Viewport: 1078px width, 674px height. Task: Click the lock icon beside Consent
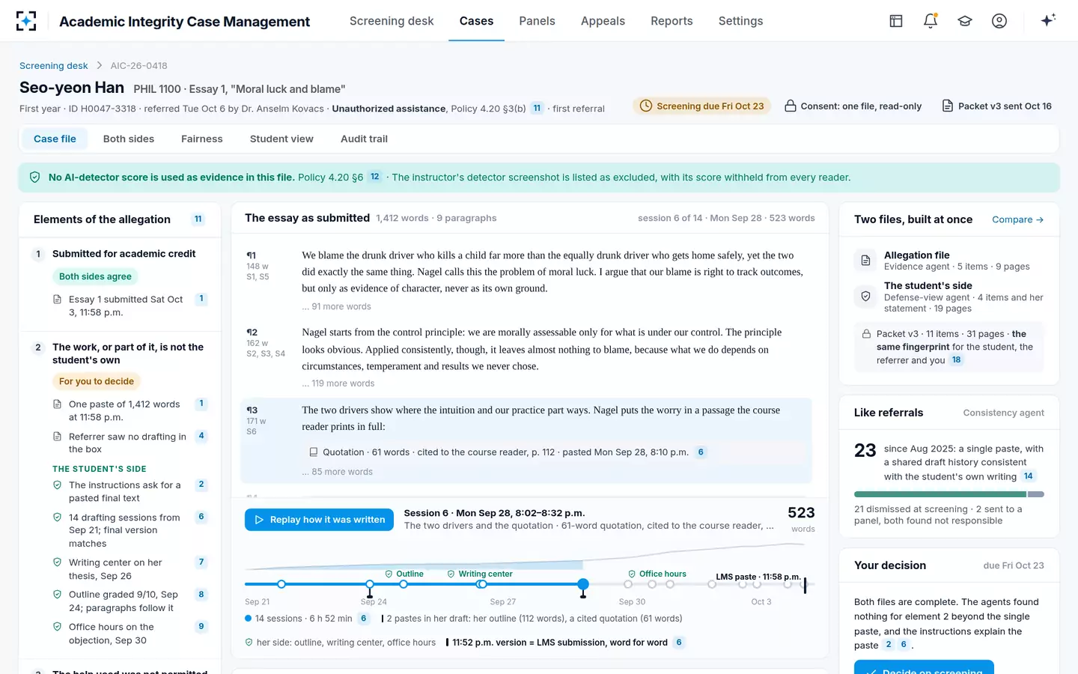(790, 106)
